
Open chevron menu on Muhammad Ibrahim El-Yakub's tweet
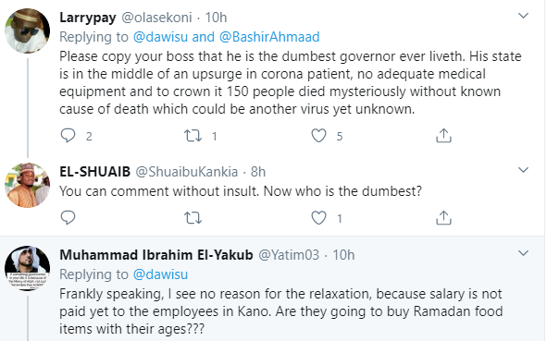pyautogui.click(x=523, y=253)
